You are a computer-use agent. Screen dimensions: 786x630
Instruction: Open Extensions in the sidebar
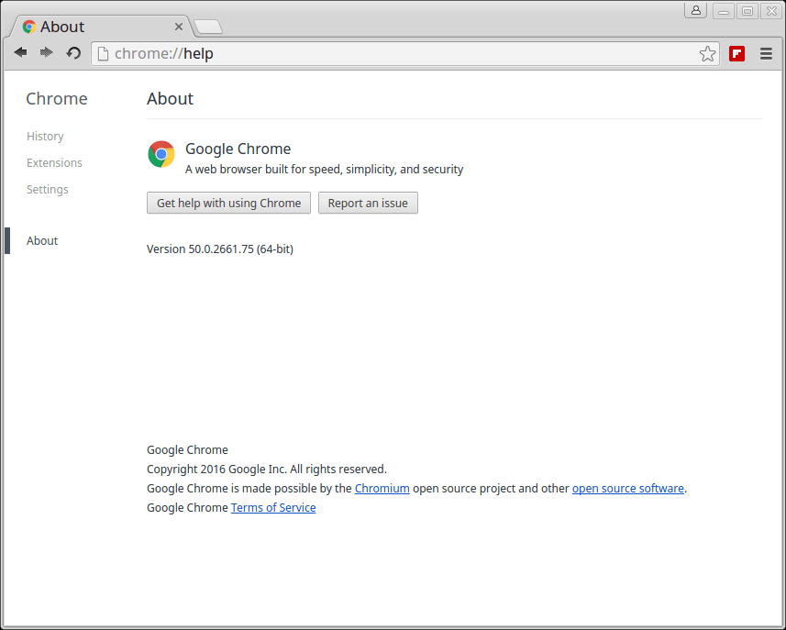[54, 163]
